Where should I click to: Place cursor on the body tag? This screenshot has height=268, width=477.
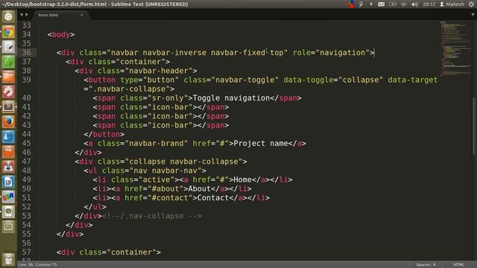pos(61,35)
